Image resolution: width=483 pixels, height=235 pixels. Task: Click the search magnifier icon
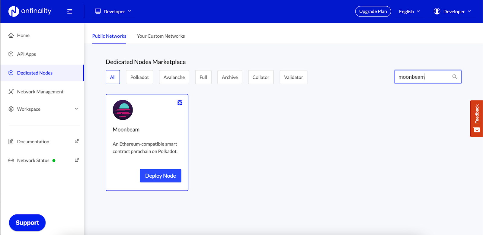pyautogui.click(x=455, y=77)
